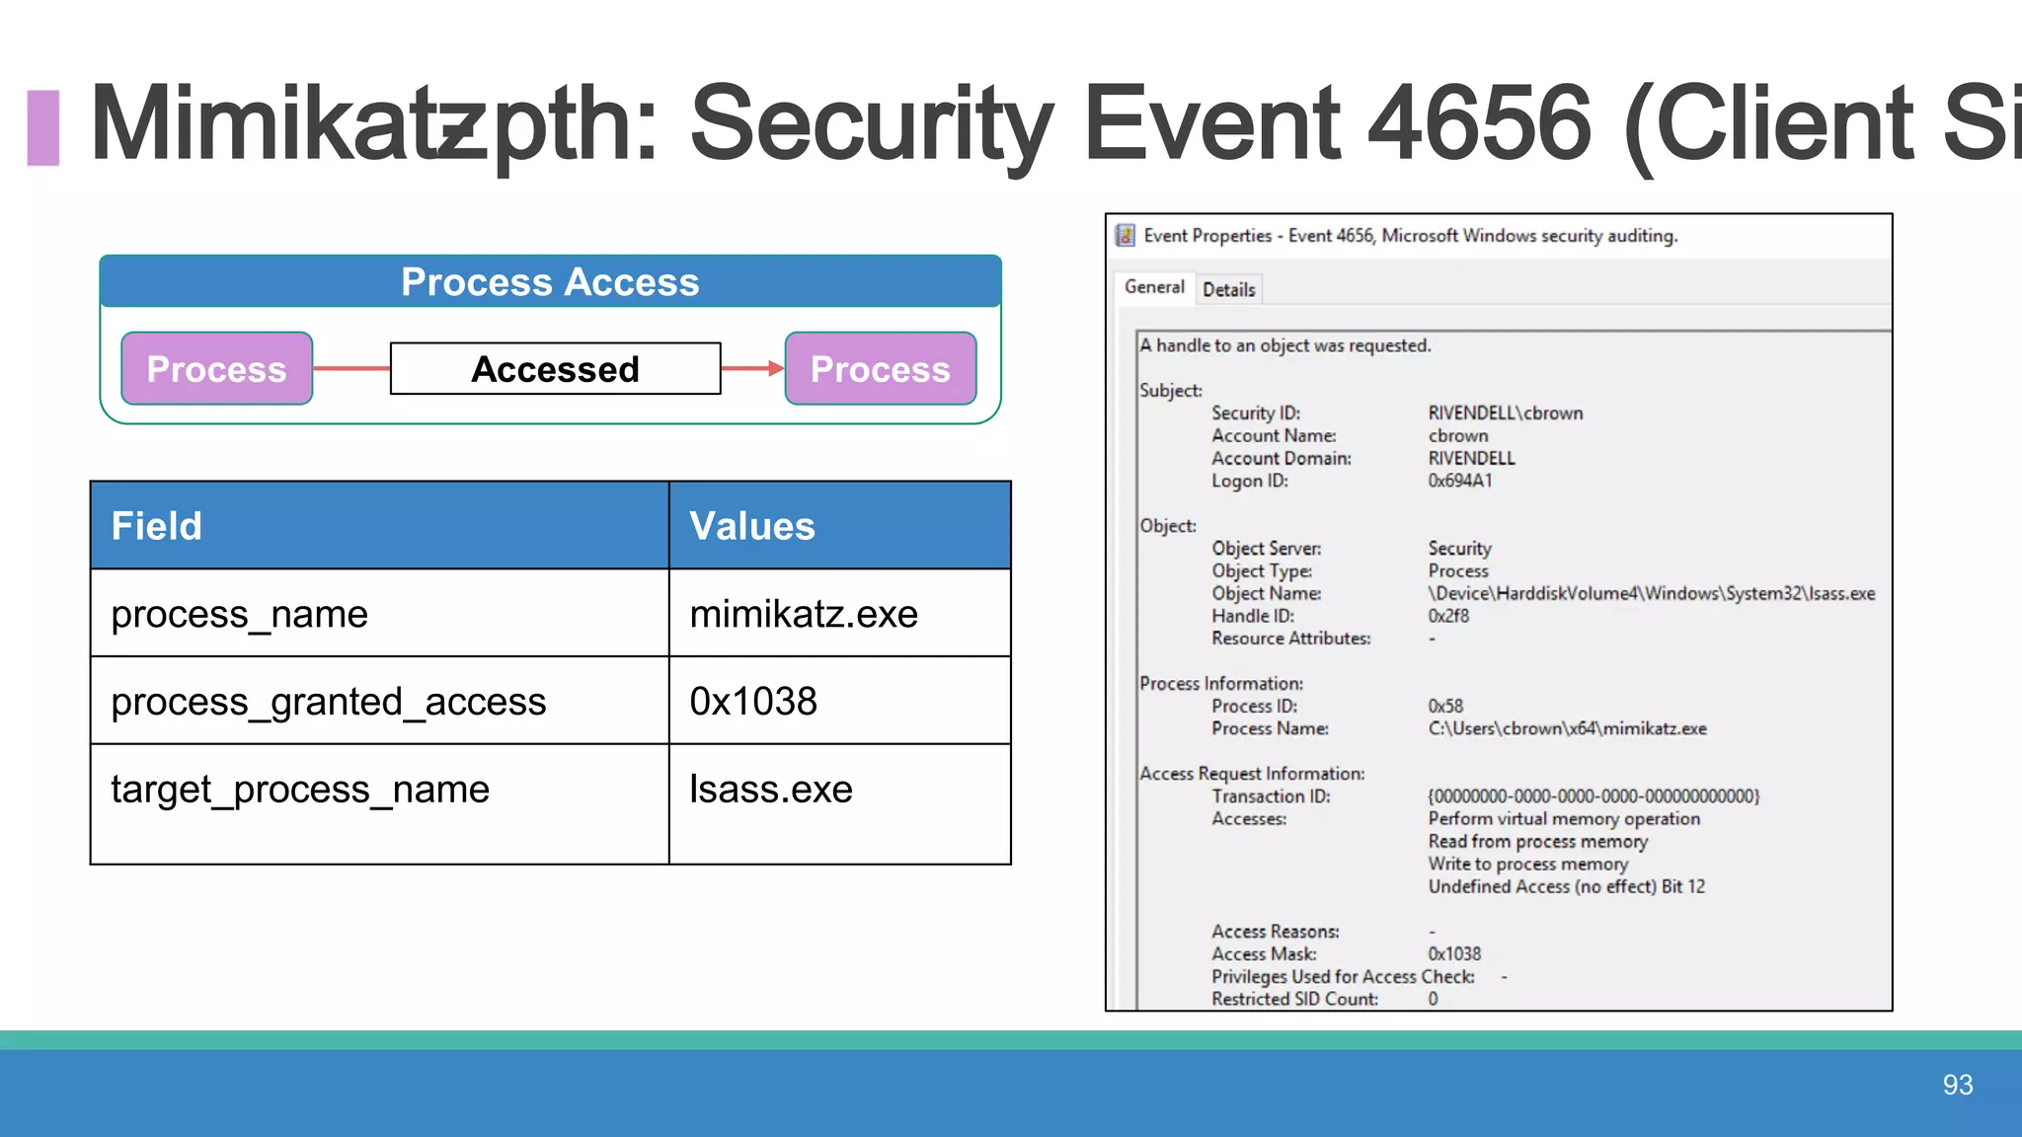2022x1137 pixels.
Task: Select the Values column header
Action: click(840, 525)
